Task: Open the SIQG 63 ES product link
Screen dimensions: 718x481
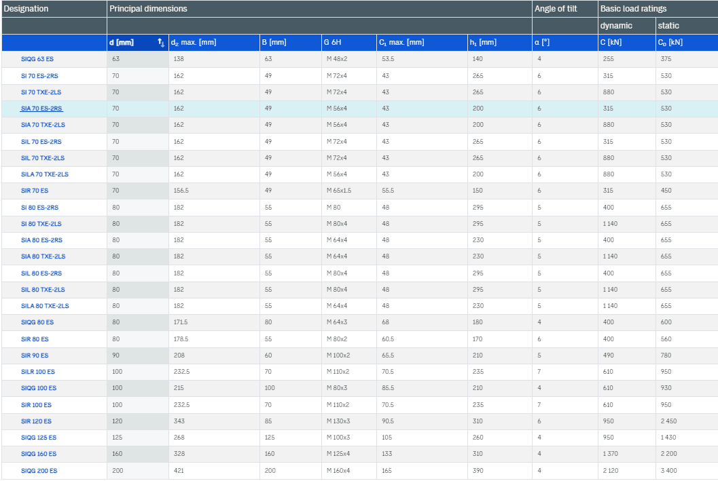Action: [x=37, y=59]
